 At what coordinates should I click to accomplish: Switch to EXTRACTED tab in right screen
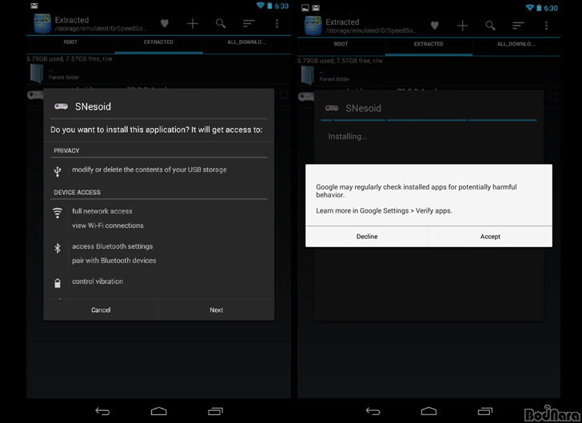click(429, 44)
